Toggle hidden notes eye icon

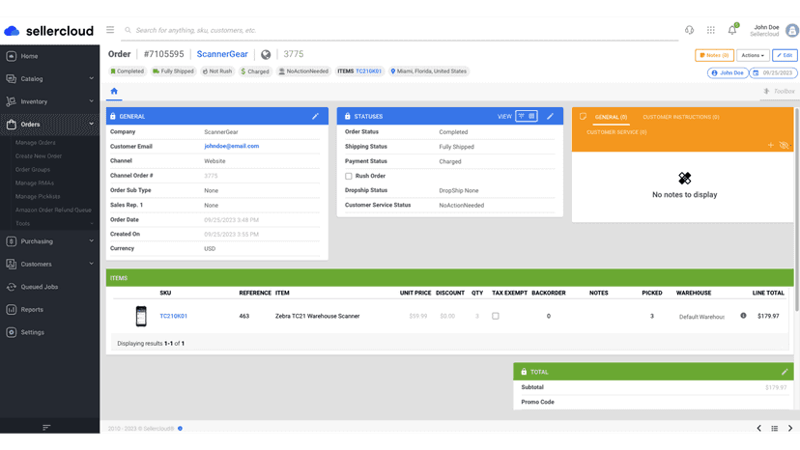[x=784, y=146]
